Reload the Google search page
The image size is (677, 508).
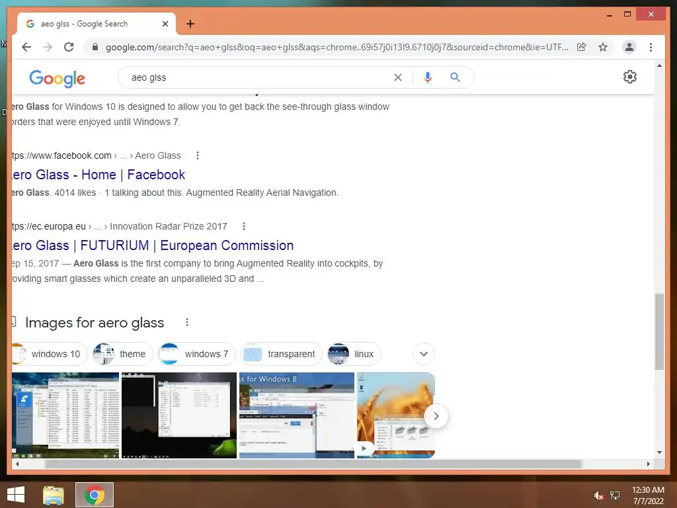click(x=69, y=47)
